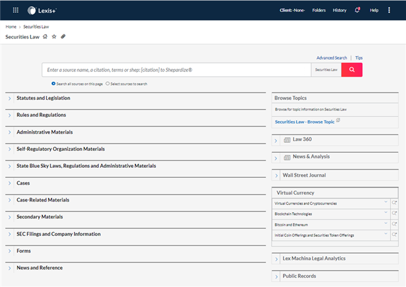Expand Lex Machina Legal Analytics panel
The width and height of the screenshot is (406, 287).
tap(276, 259)
